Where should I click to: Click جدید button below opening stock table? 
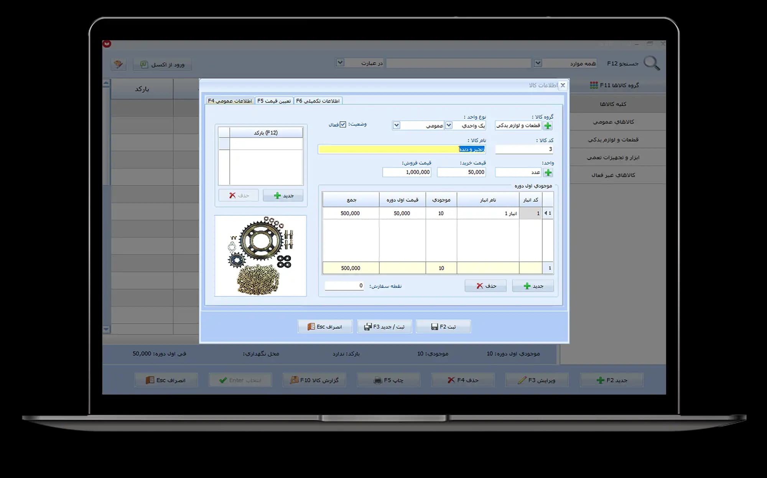(533, 286)
